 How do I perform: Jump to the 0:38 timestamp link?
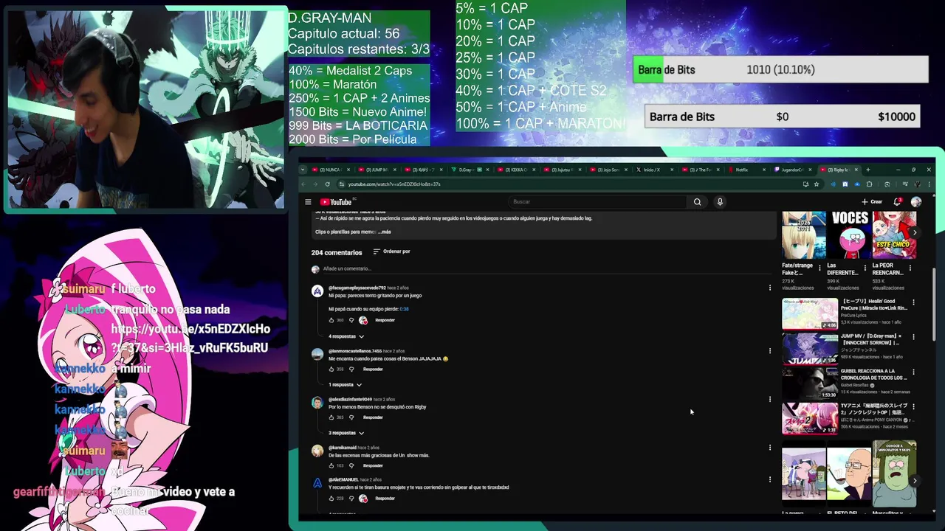coord(404,309)
